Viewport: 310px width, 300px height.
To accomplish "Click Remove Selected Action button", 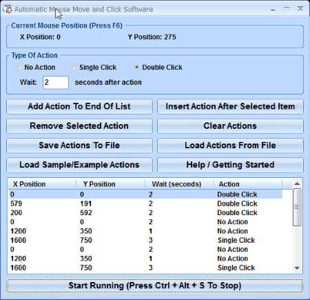I will click(79, 126).
